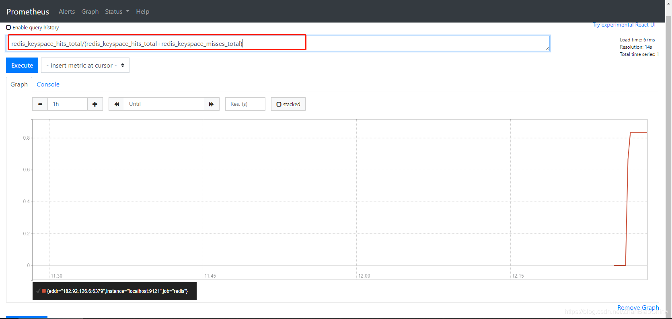Try the experimental React UI link
This screenshot has height=319, width=672.
pyautogui.click(x=624, y=25)
